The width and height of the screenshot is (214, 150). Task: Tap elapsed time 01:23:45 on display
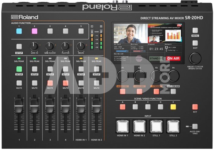tap(156, 49)
